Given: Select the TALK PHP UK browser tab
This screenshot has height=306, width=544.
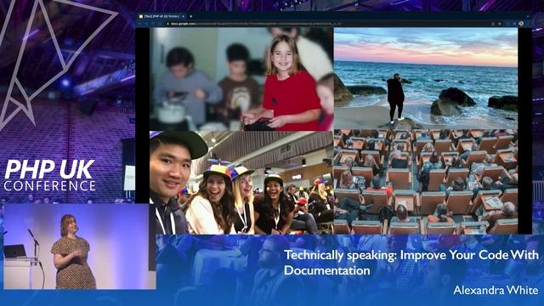Looking at the screenshot, I should tap(161, 16).
